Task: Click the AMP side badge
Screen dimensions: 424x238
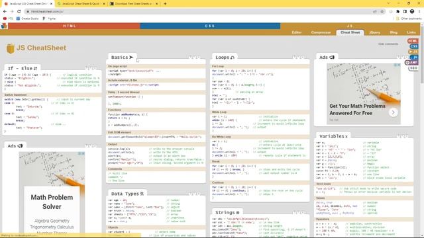Action: coord(411,63)
